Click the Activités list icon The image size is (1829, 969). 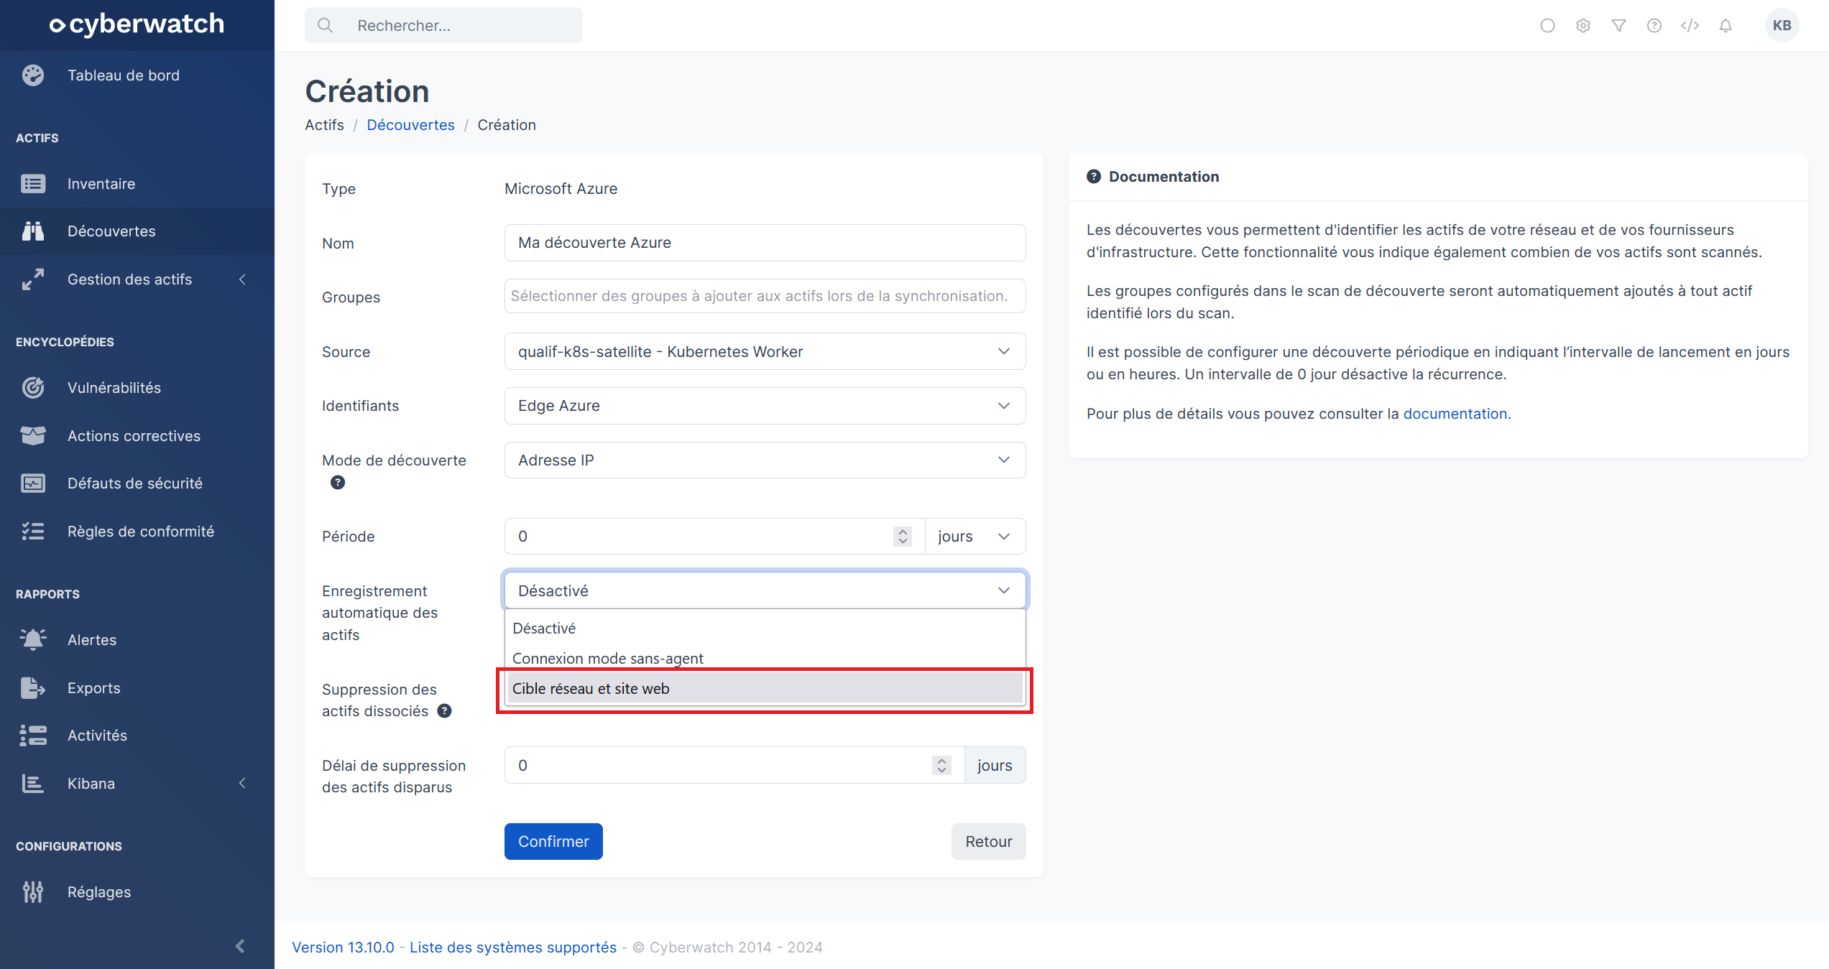pyautogui.click(x=33, y=736)
